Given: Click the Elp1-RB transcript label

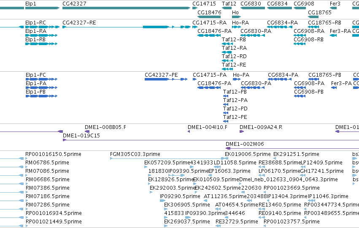Looking at the screenshot, I should (x=35, y=40).
